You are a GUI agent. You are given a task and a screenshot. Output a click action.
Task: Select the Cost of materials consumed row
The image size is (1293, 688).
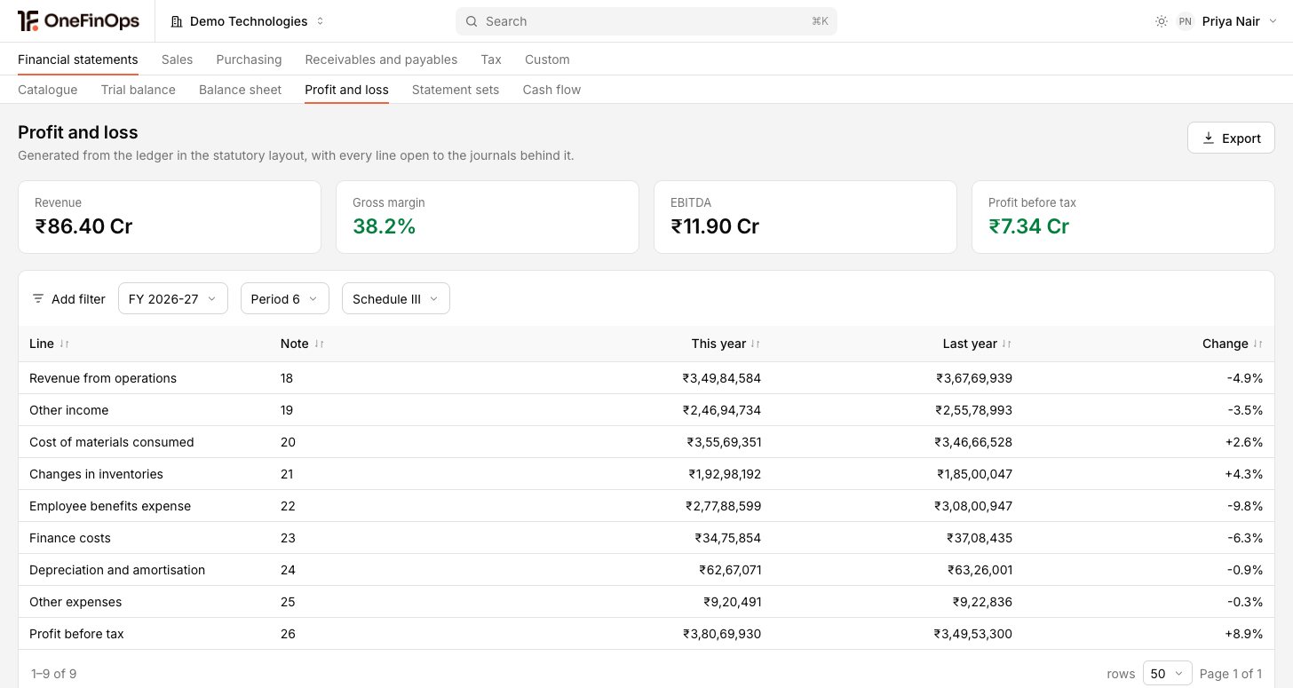pyautogui.click(x=646, y=442)
